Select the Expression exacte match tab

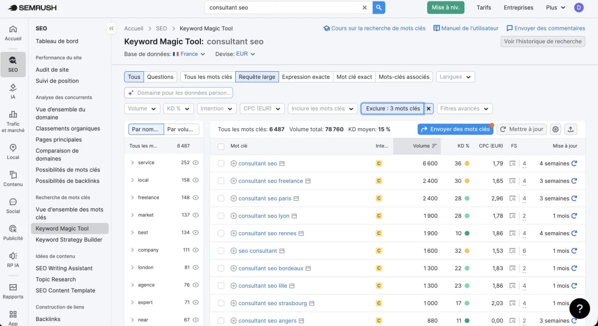[306, 77]
